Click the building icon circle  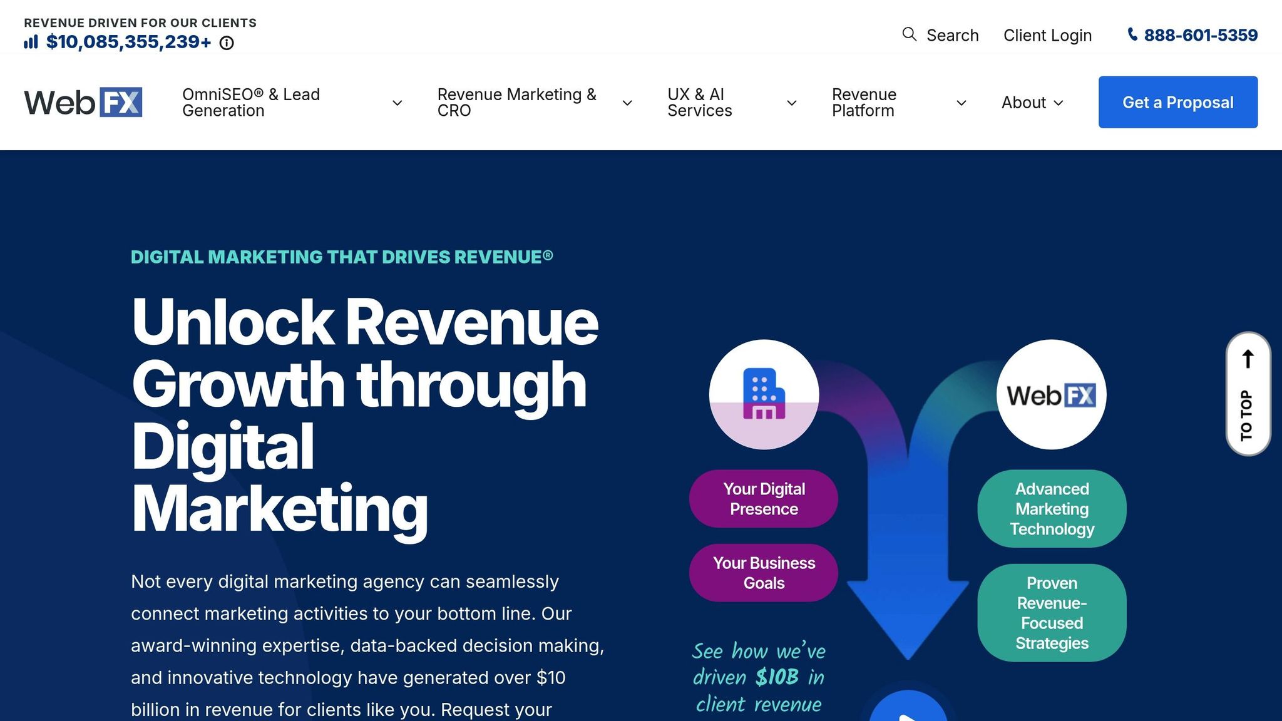tap(764, 394)
